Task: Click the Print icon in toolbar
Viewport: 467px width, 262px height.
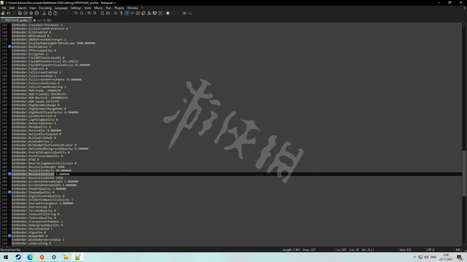Action: coord(37,13)
